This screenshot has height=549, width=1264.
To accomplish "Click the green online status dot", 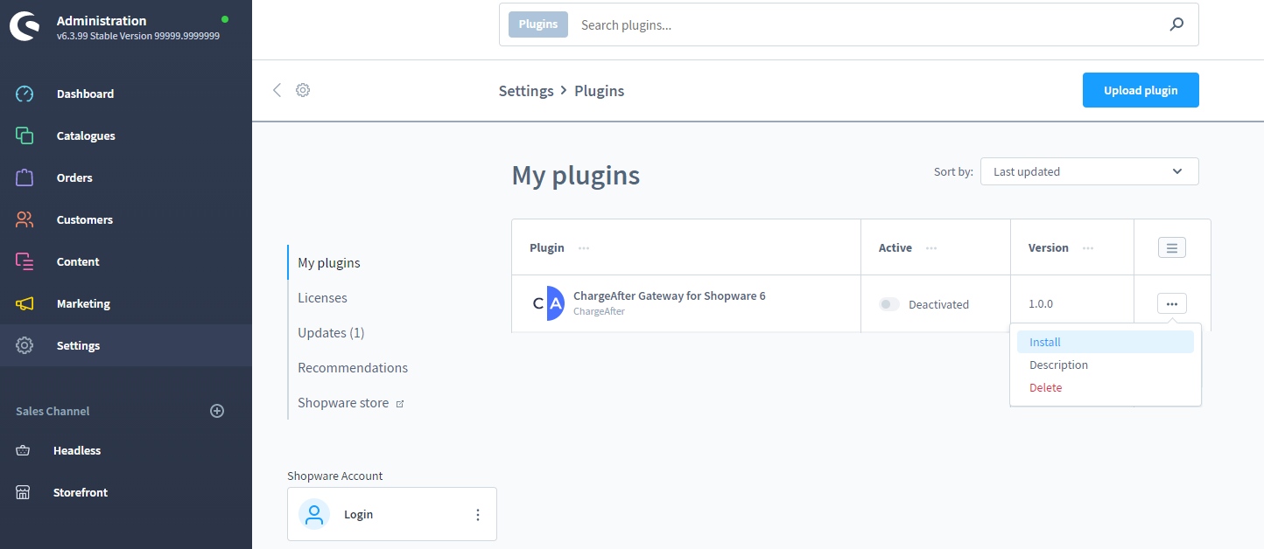I will click(225, 18).
